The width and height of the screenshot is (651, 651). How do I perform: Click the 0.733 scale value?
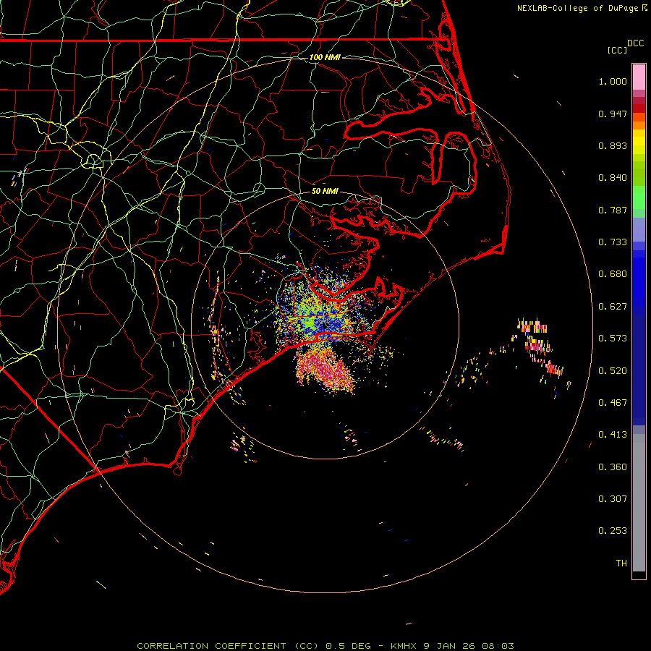pyautogui.click(x=613, y=242)
